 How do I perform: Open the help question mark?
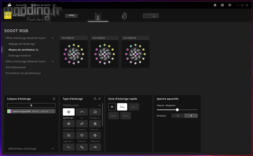tap(222, 5)
